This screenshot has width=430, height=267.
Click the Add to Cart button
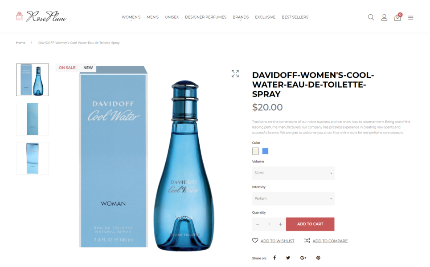[x=310, y=224]
